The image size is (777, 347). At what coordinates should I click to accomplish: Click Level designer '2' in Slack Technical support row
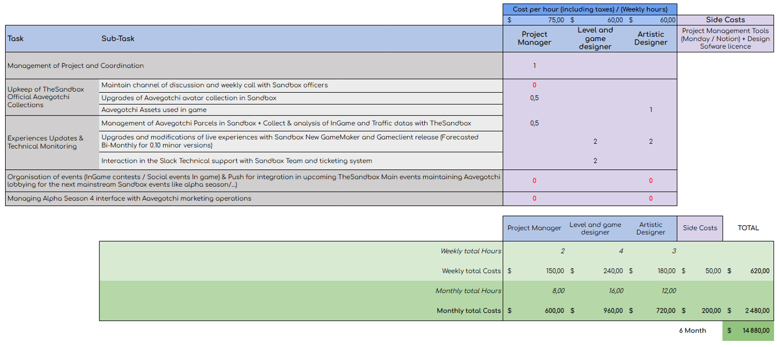(595, 161)
